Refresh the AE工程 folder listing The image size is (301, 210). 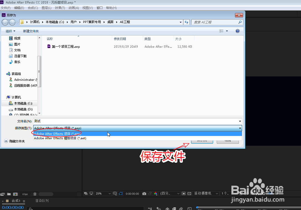[186, 22]
